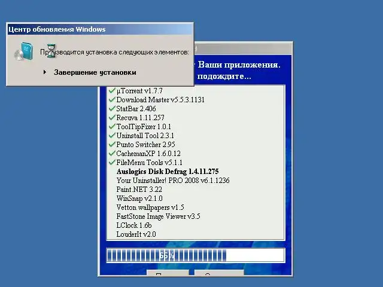Select the CachemanXP 1.6.0.12 entry
The image size is (383, 287).
148,154
